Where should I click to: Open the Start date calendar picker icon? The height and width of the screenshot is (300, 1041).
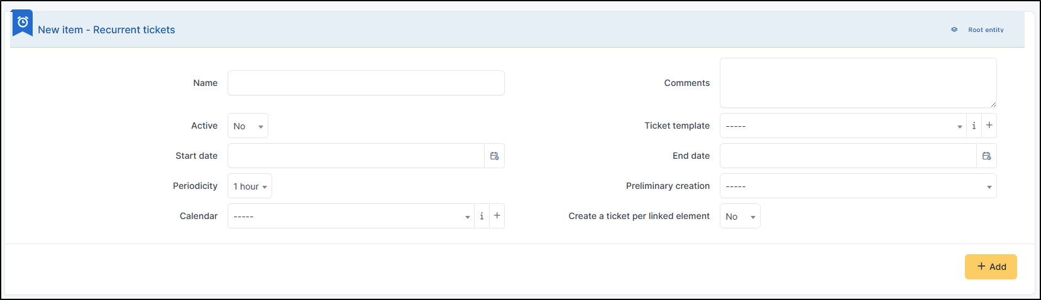(x=494, y=156)
